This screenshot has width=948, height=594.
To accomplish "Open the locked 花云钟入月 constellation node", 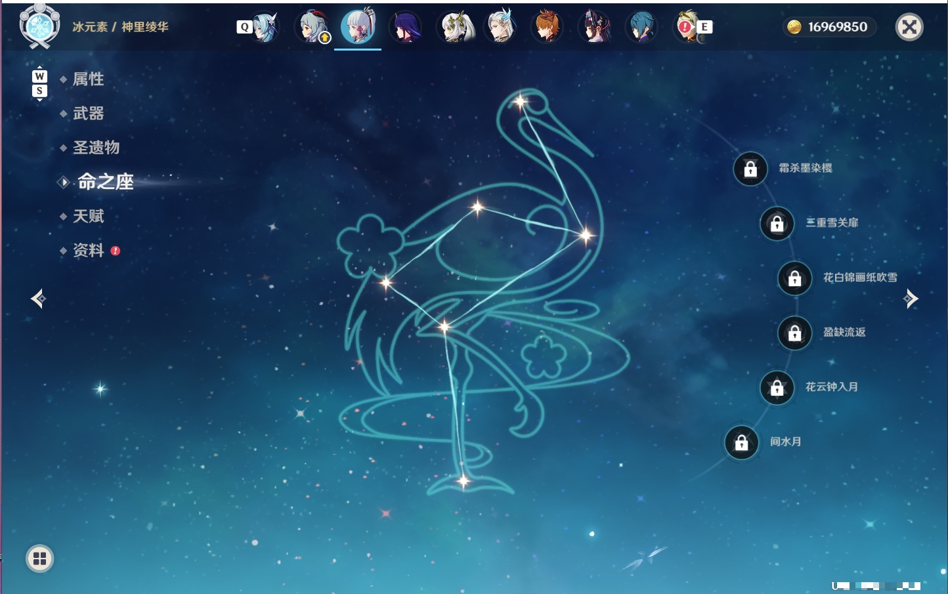I will [777, 387].
